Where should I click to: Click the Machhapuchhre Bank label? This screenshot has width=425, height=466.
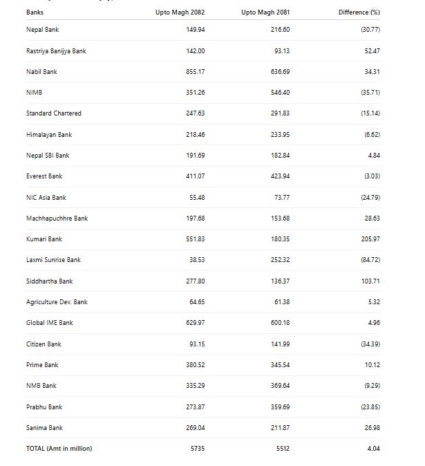pos(57,218)
